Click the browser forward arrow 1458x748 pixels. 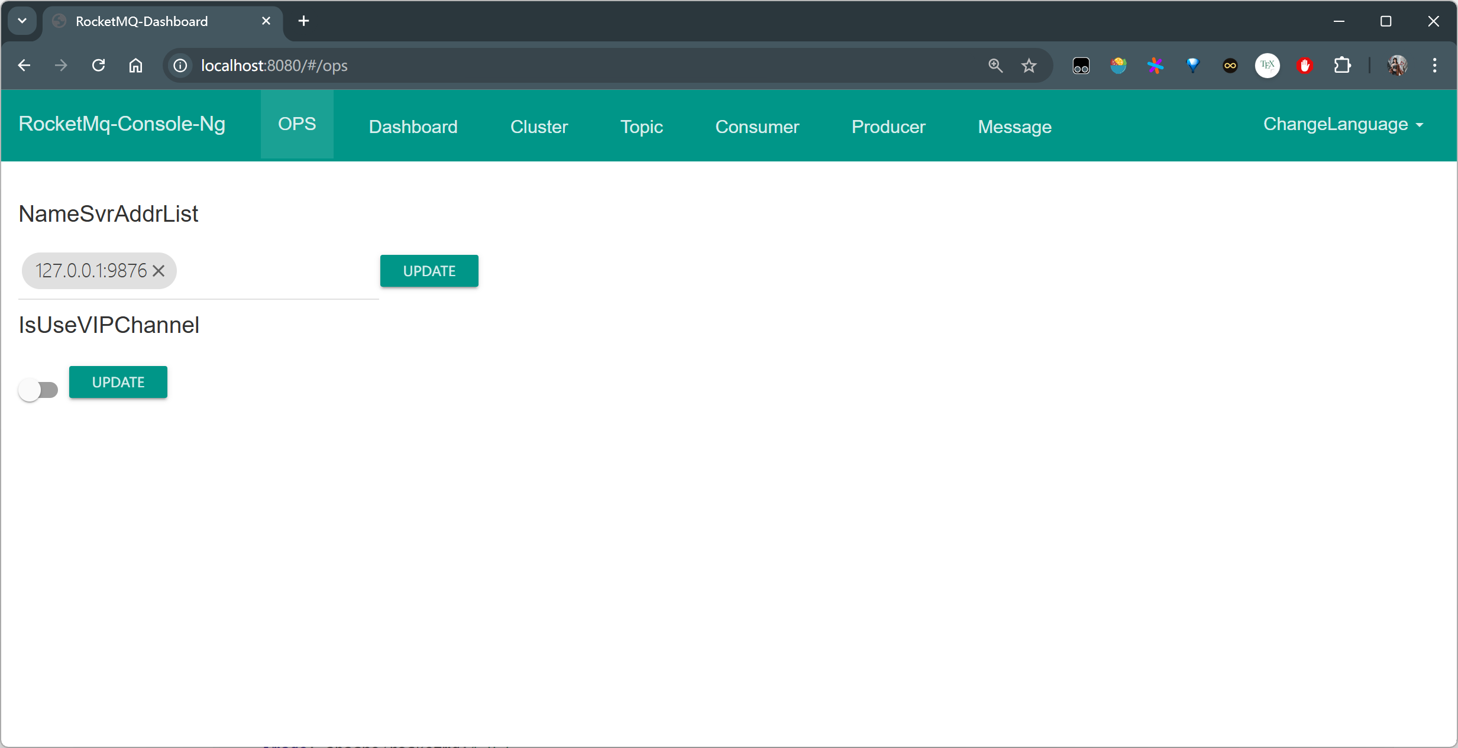pyautogui.click(x=61, y=65)
